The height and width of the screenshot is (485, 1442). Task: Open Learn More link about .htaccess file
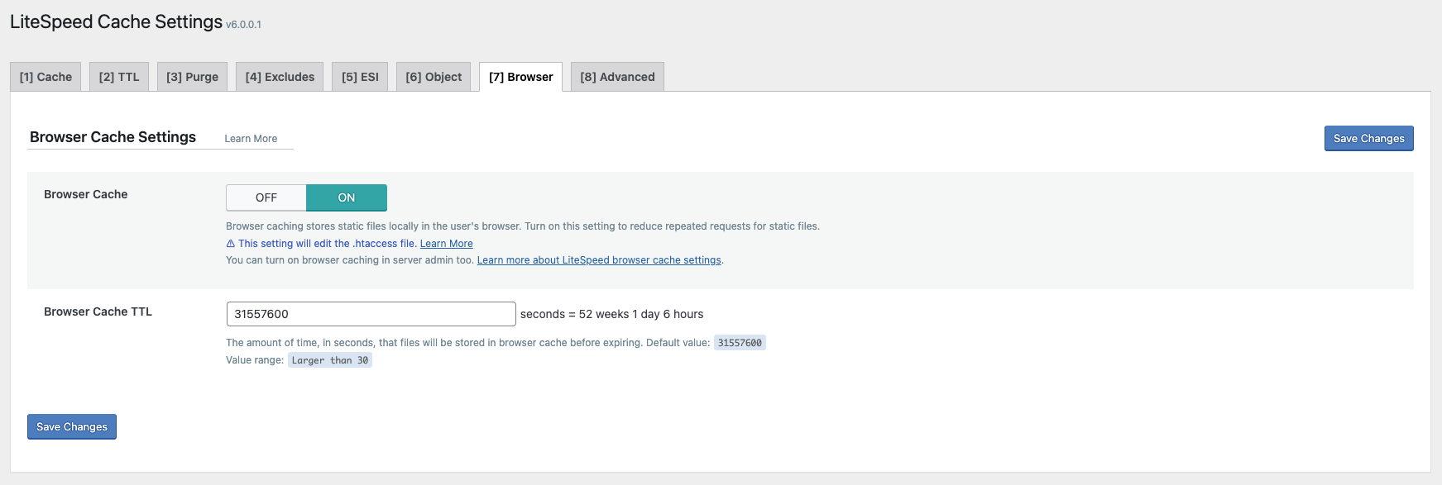(x=446, y=244)
